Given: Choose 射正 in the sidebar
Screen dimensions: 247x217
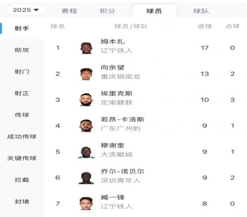Looking at the screenshot, I should [22, 93].
